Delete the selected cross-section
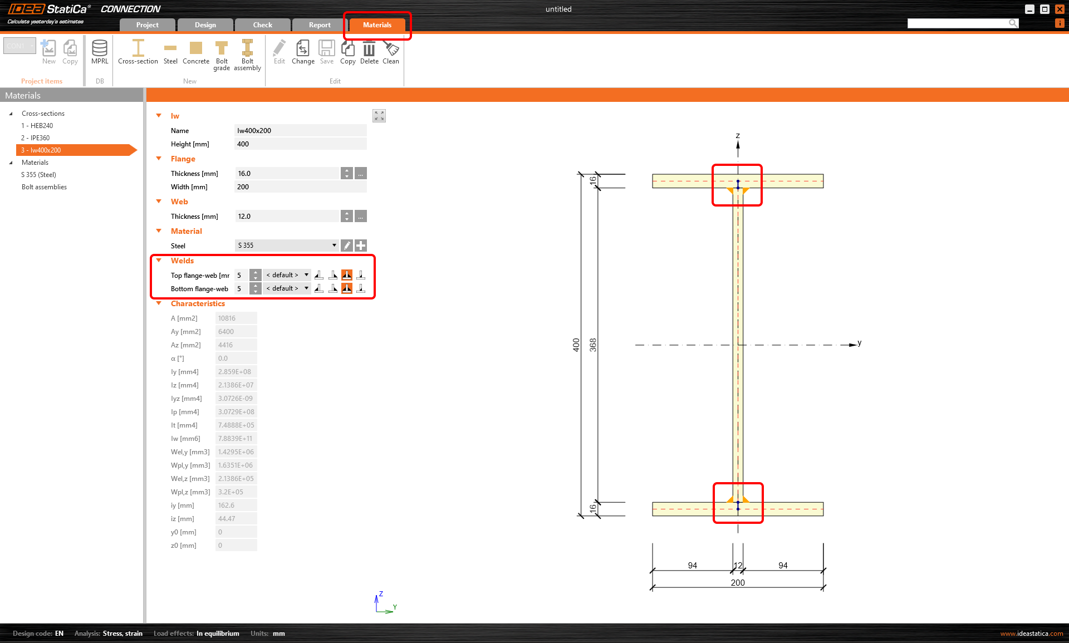Image resolution: width=1069 pixels, height=643 pixels. tap(369, 53)
